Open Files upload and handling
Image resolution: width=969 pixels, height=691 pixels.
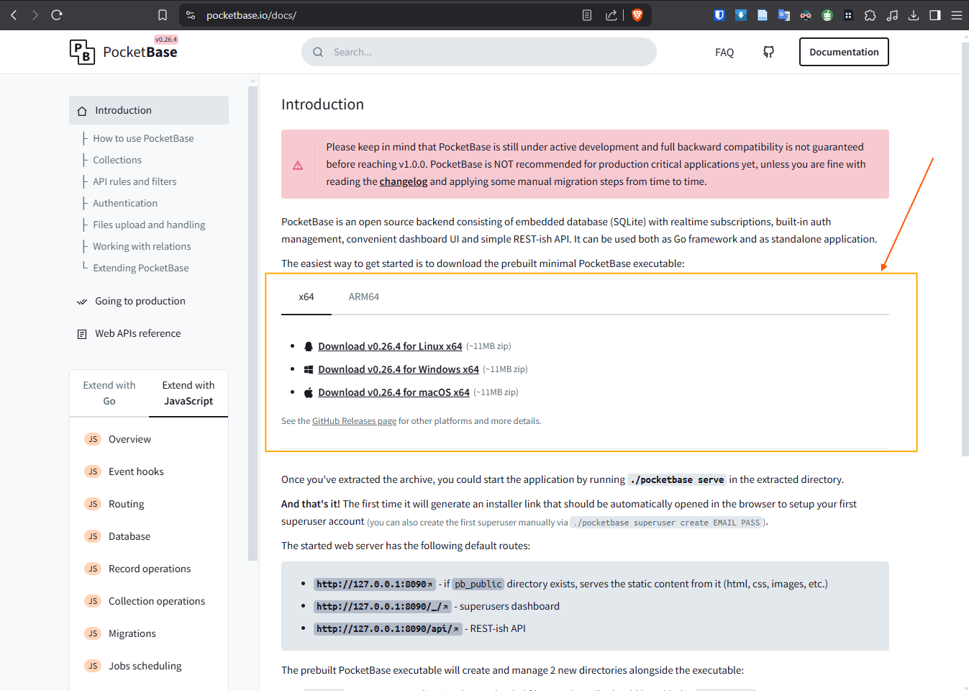click(149, 225)
